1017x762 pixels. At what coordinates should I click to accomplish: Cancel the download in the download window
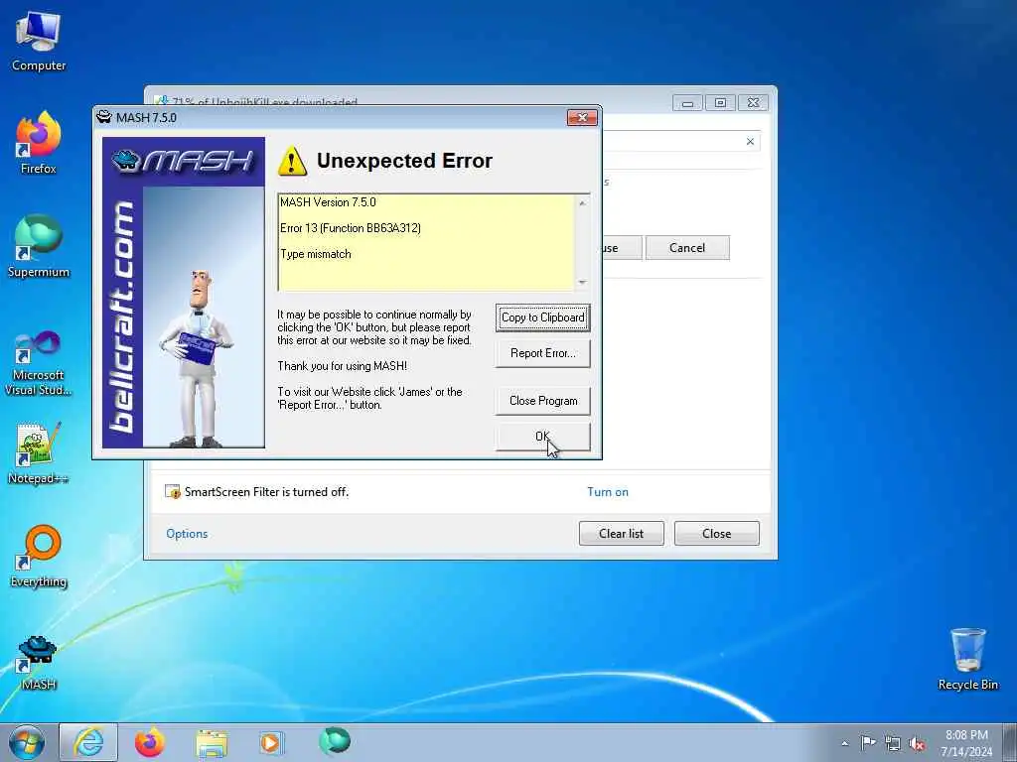687,247
